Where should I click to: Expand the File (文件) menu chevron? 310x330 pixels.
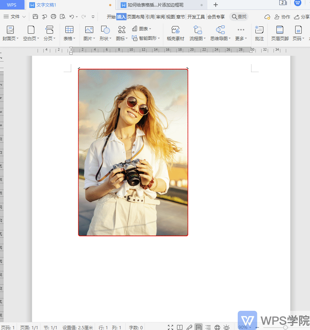24,17
